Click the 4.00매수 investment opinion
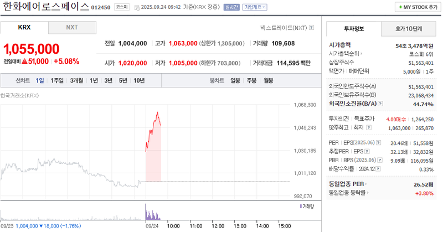The height and width of the screenshot is (232, 443). (396, 120)
